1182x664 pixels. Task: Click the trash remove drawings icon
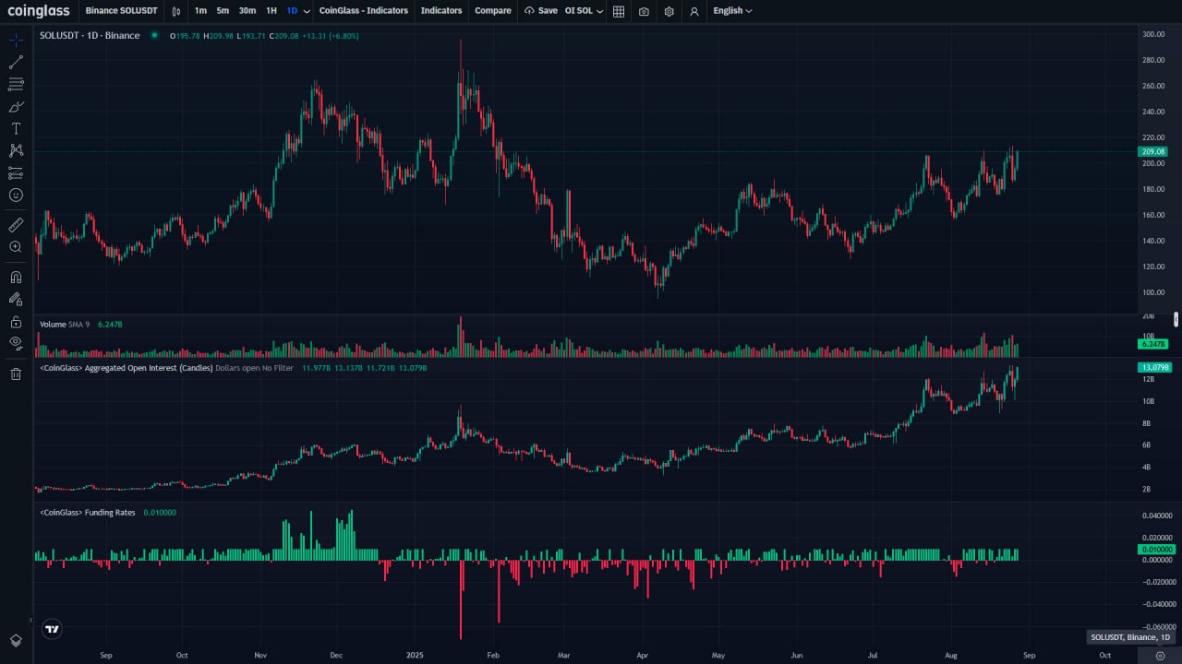[x=16, y=373]
